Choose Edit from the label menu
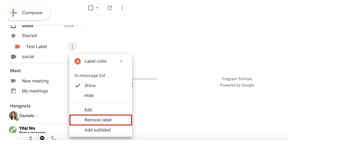The height and width of the screenshot is (146, 351). pos(88,110)
